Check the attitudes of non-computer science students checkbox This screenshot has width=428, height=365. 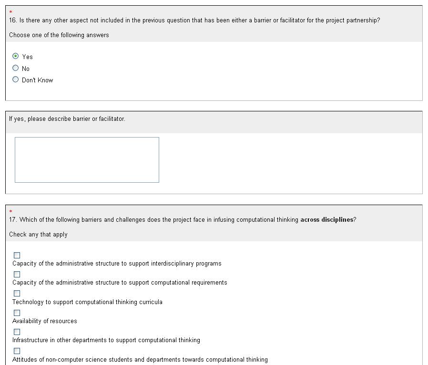pos(17,351)
